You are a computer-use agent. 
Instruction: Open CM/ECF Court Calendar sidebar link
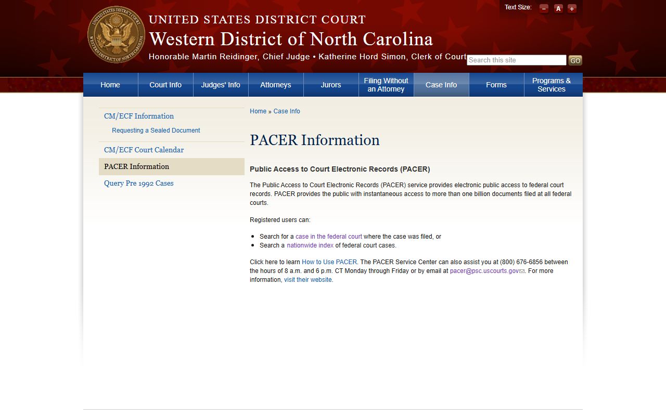[144, 150]
